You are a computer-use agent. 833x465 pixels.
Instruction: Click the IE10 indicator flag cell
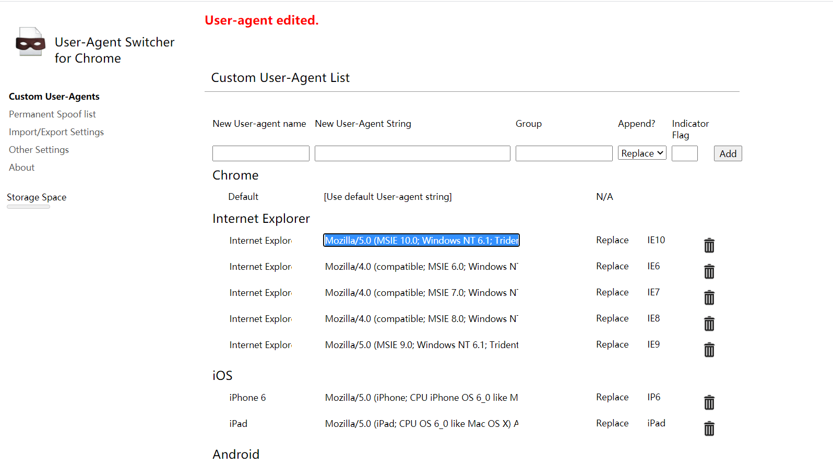click(656, 240)
